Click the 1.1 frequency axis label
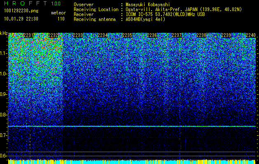The image size is (259, 164). tap(3, 53)
